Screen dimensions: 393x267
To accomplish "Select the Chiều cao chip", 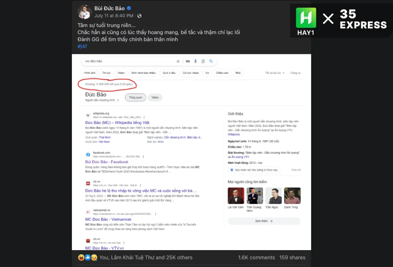I will [x=222, y=73].
